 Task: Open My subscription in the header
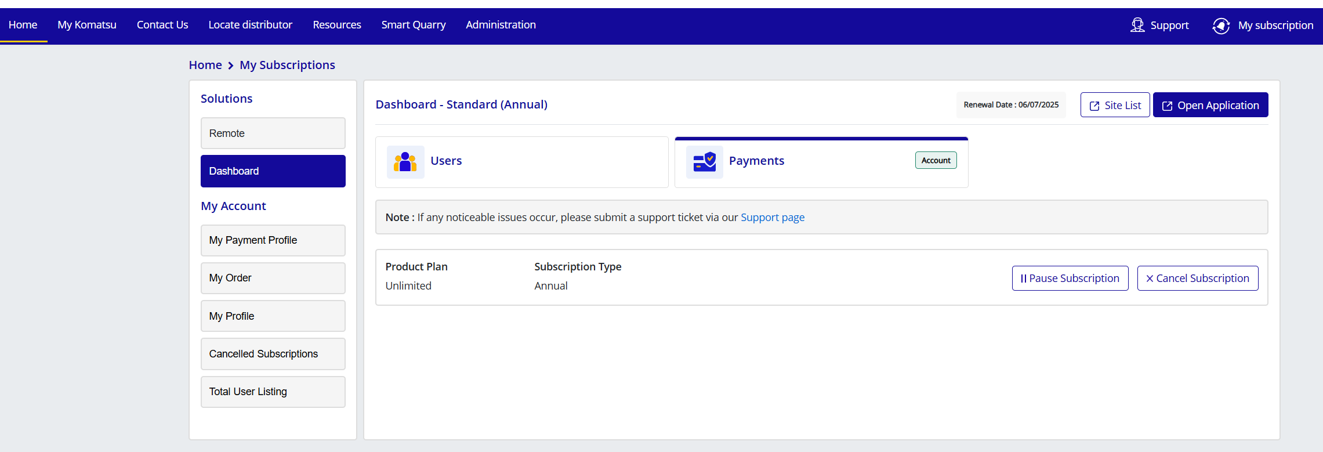pyautogui.click(x=1263, y=26)
